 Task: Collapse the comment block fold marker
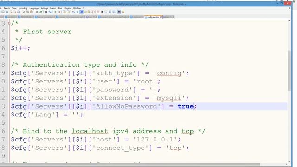pyautogui.click(x=9, y=23)
